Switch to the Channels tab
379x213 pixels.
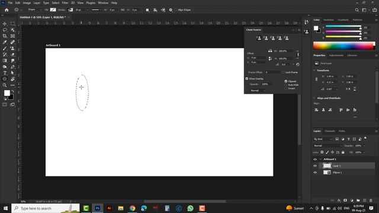[330, 131]
